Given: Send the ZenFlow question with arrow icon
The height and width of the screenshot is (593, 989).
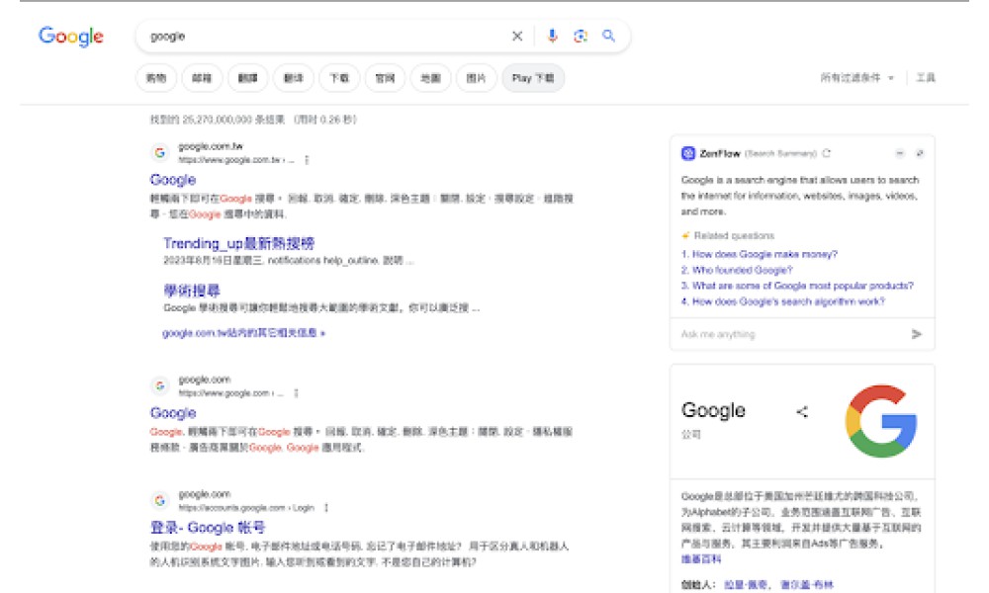Looking at the screenshot, I should 917,334.
